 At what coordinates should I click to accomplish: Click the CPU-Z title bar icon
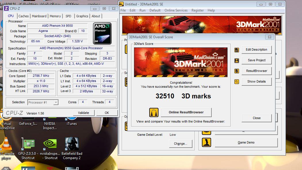click(6, 8)
